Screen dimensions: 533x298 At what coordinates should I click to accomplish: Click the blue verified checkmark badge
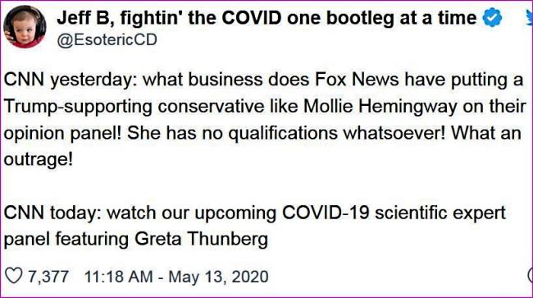click(493, 18)
